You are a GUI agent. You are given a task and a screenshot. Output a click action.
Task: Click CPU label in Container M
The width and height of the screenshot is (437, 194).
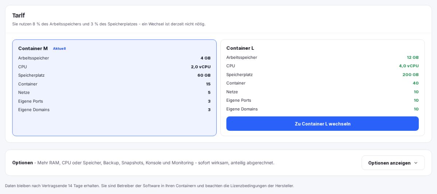[x=23, y=67]
